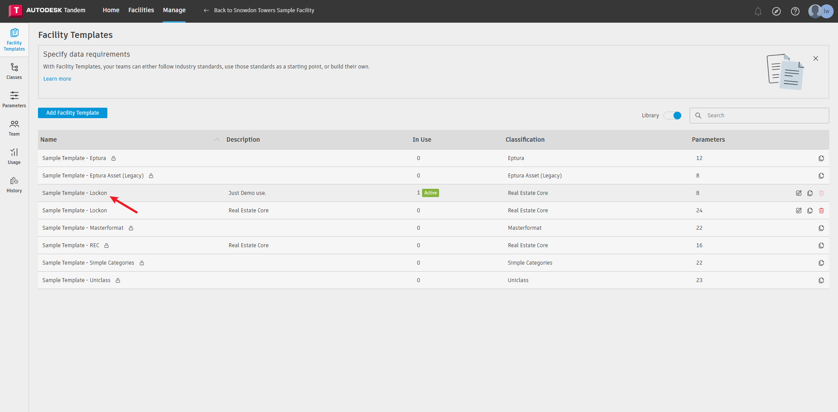
Task: Select the Sample Template - Uniclass name
Action: click(76, 280)
